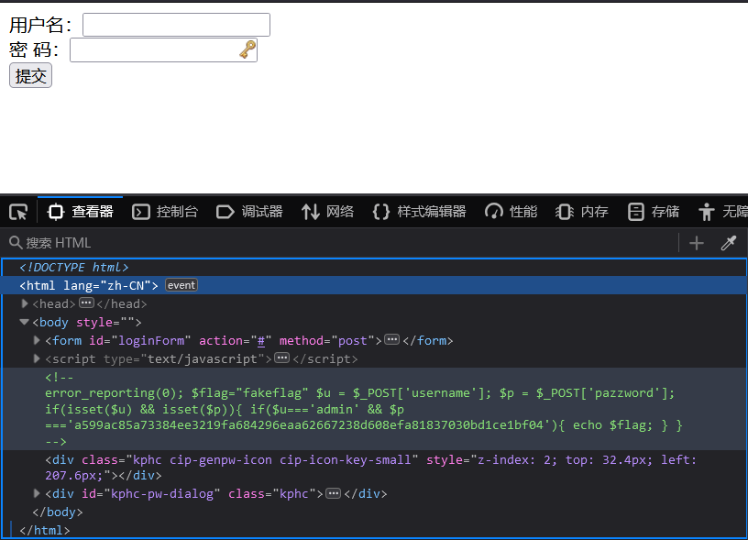Click the element picker icon in DevTools
The image size is (748, 540).
[18, 212]
